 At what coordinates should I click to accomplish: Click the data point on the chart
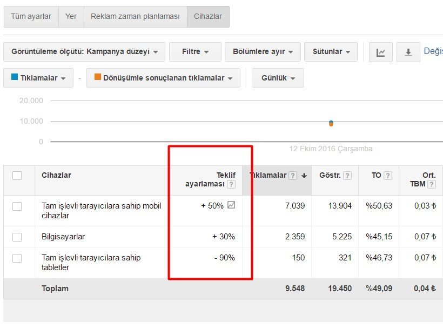coord(331,123)
